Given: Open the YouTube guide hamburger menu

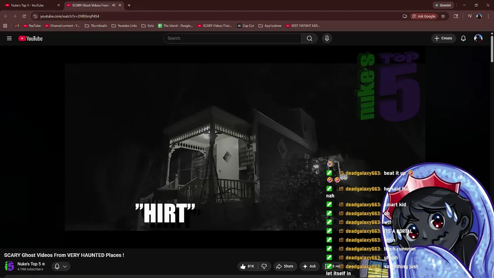Looking at the screenshot, I should pos(9,38).
